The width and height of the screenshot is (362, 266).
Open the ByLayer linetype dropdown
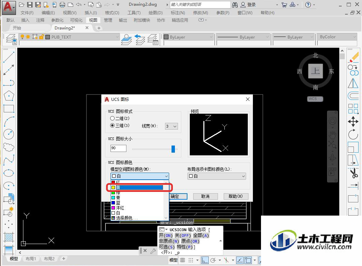pos(243,37)
